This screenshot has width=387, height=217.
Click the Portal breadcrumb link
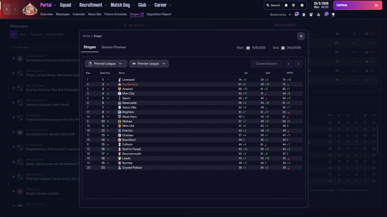coord(86,36)
